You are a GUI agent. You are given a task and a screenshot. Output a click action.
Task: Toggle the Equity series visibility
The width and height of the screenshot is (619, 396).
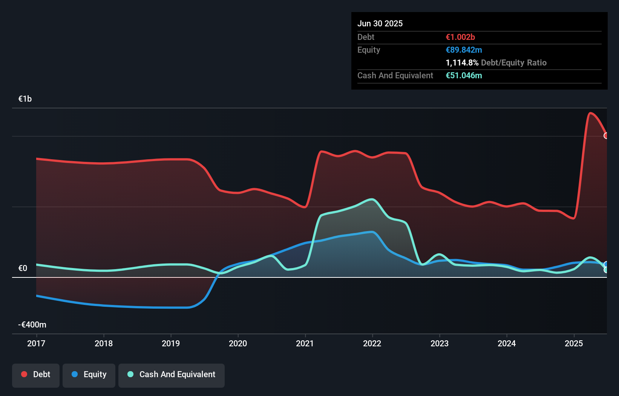tap(89, 374)
